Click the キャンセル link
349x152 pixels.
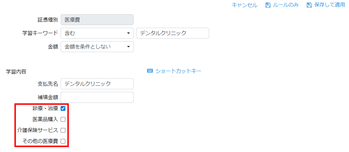pyautogui.click(x=245, y=5)
